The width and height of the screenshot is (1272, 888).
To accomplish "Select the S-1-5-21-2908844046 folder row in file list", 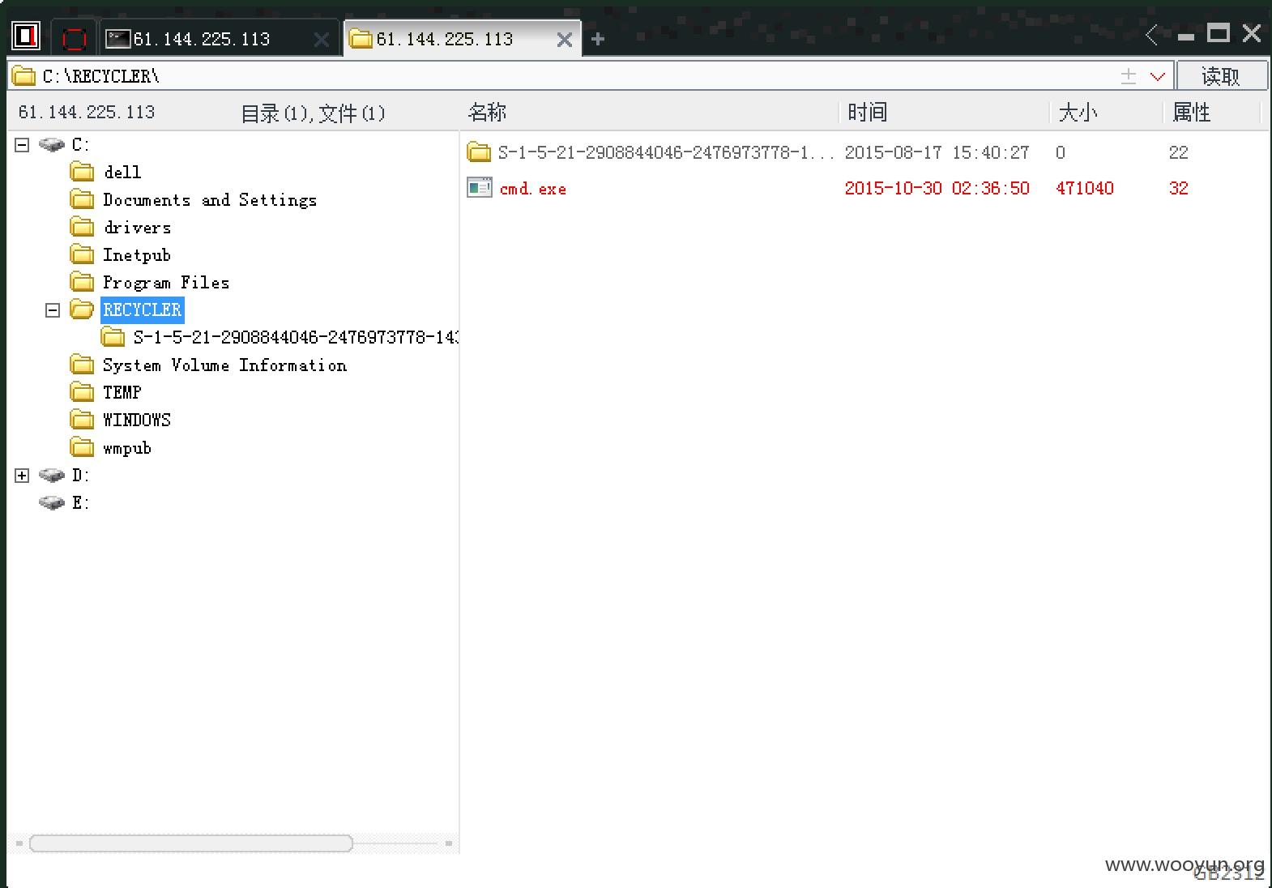I will click(864, 152).
